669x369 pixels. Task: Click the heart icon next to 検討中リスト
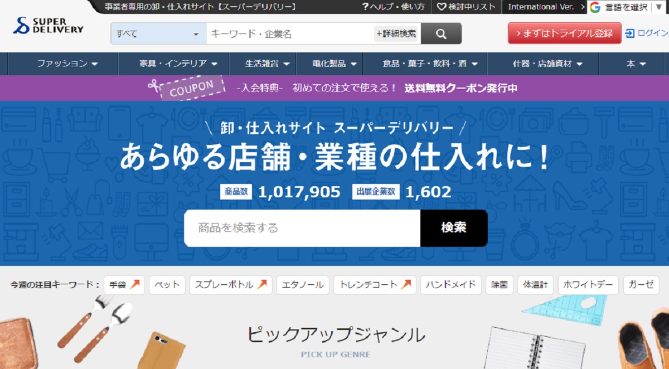(442, 7)
